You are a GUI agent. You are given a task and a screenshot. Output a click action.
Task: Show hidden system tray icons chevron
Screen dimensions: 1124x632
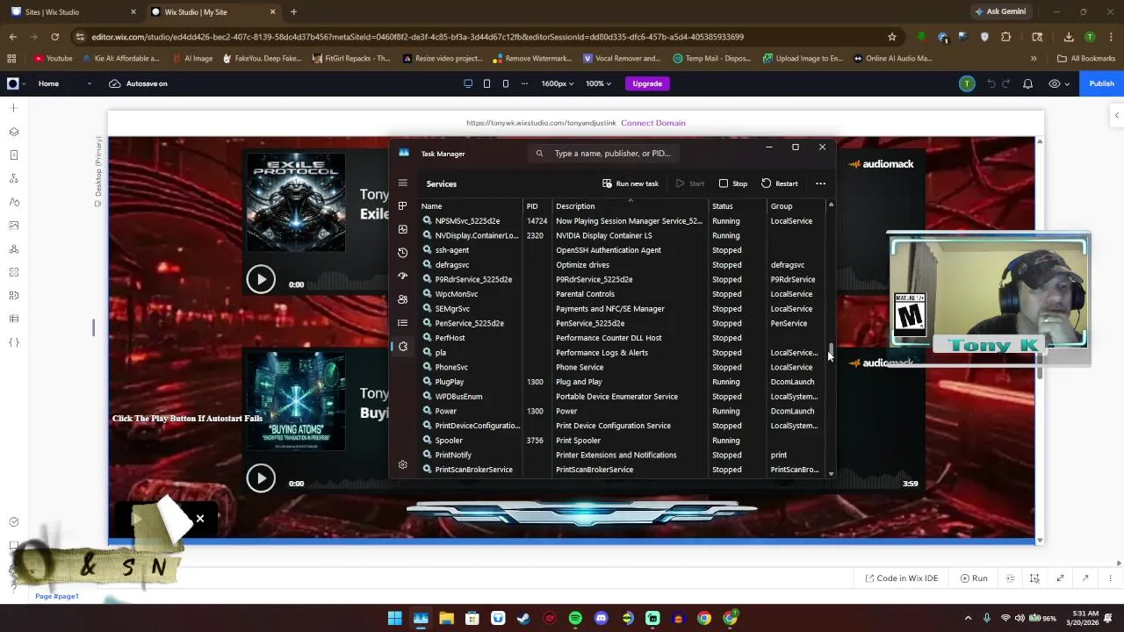pos(969,618)
